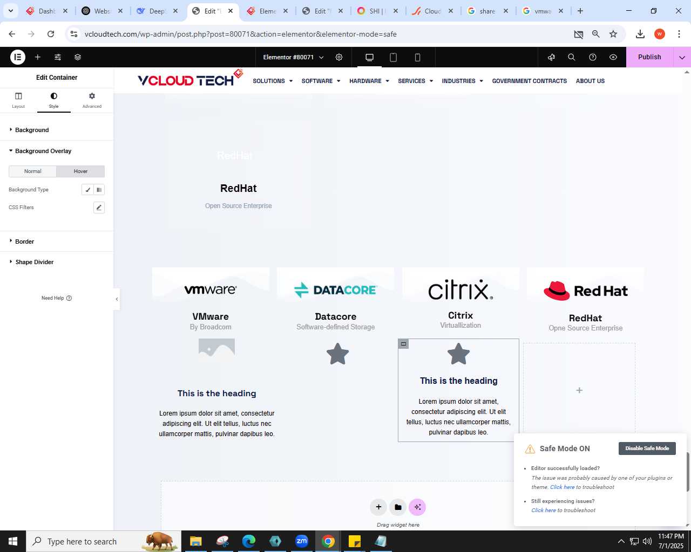Switch to desktop preview mode
Image resolution: width=691 pixels, height=552 pixels.
point(369,57)
